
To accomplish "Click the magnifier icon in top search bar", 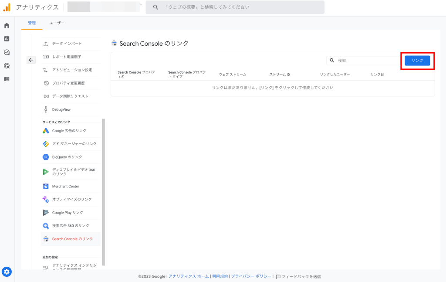I will coord(155,7).
